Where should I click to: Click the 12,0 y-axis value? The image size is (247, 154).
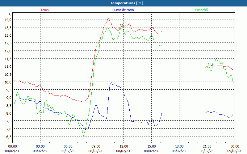point(8,51)
